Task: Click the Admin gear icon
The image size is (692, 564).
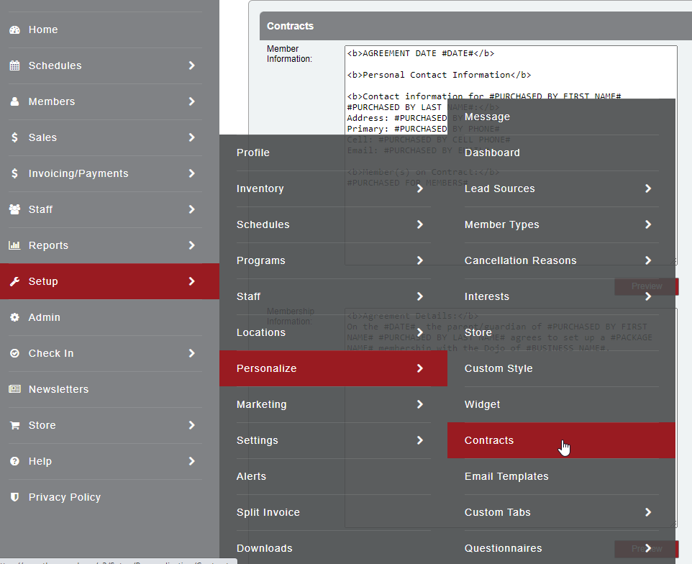Action: [x=14, y=318]
